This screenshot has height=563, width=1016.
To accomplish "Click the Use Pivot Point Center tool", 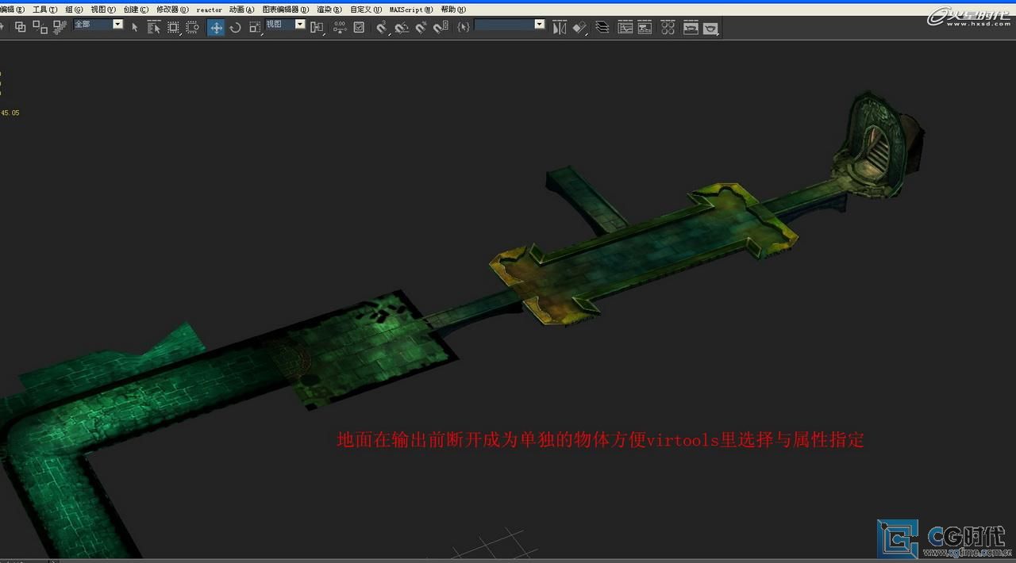I will click(x=317, y=27).
